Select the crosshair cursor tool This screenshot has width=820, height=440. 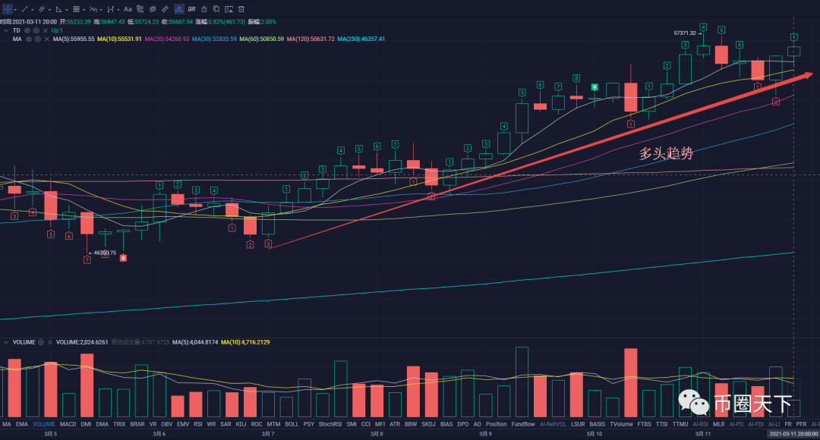tap(7, 9)
